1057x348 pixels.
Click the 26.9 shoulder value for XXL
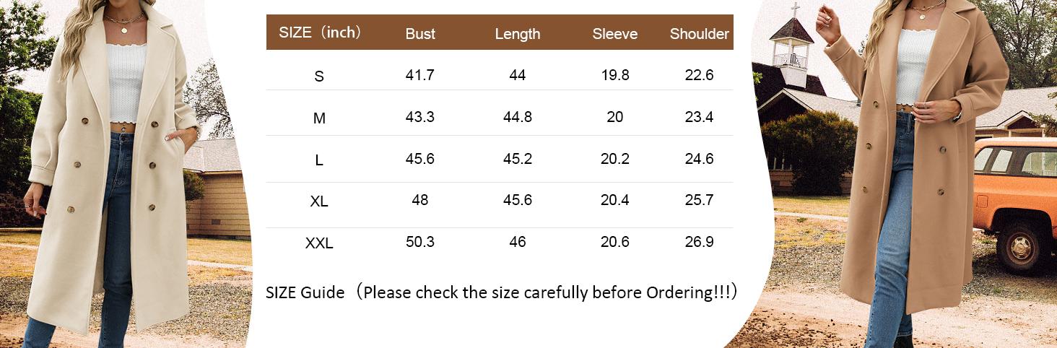[699, 242]
